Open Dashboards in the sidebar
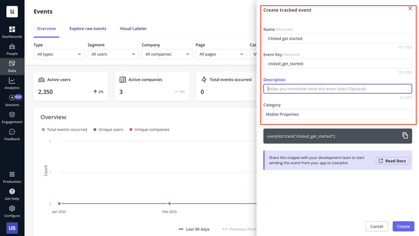The width and height of the screenshot is (419, 236). click(x=12, y=32)
